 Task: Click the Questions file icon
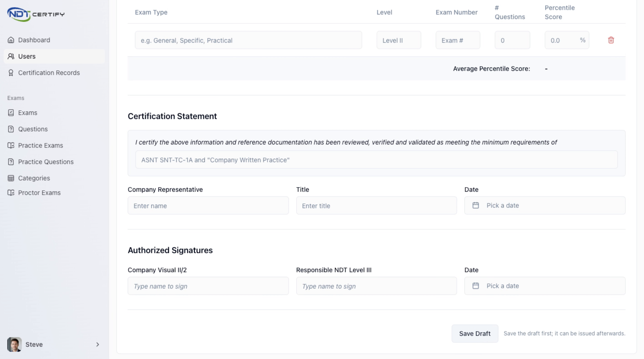11,129
